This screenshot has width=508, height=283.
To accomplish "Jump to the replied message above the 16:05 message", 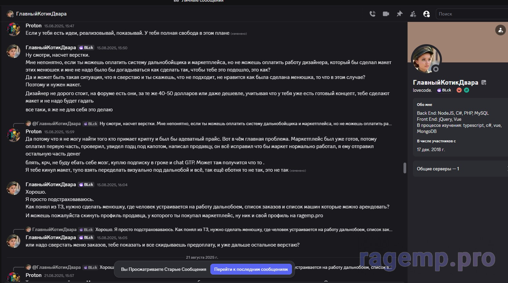I will (244, 230).
